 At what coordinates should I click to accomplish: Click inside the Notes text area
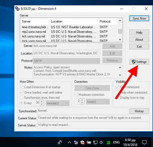point(75,71)
